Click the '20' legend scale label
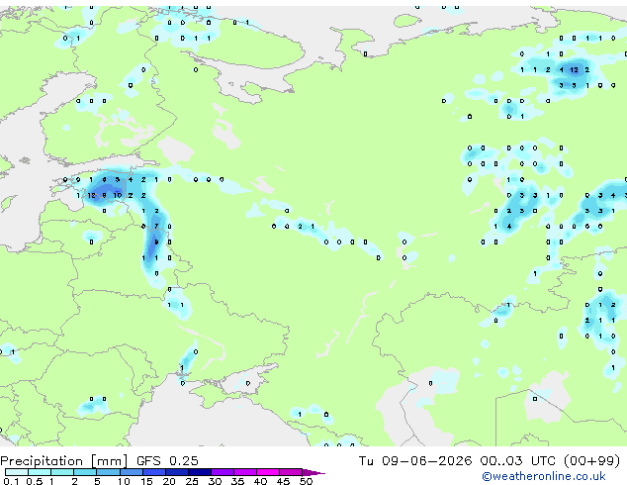Image resolution: width=627 pixels, height=485 pixels. click(x=169, y=481)
